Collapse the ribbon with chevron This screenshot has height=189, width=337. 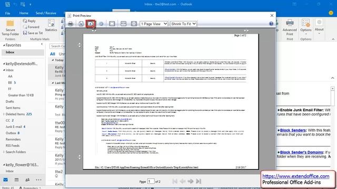point(333,39)
